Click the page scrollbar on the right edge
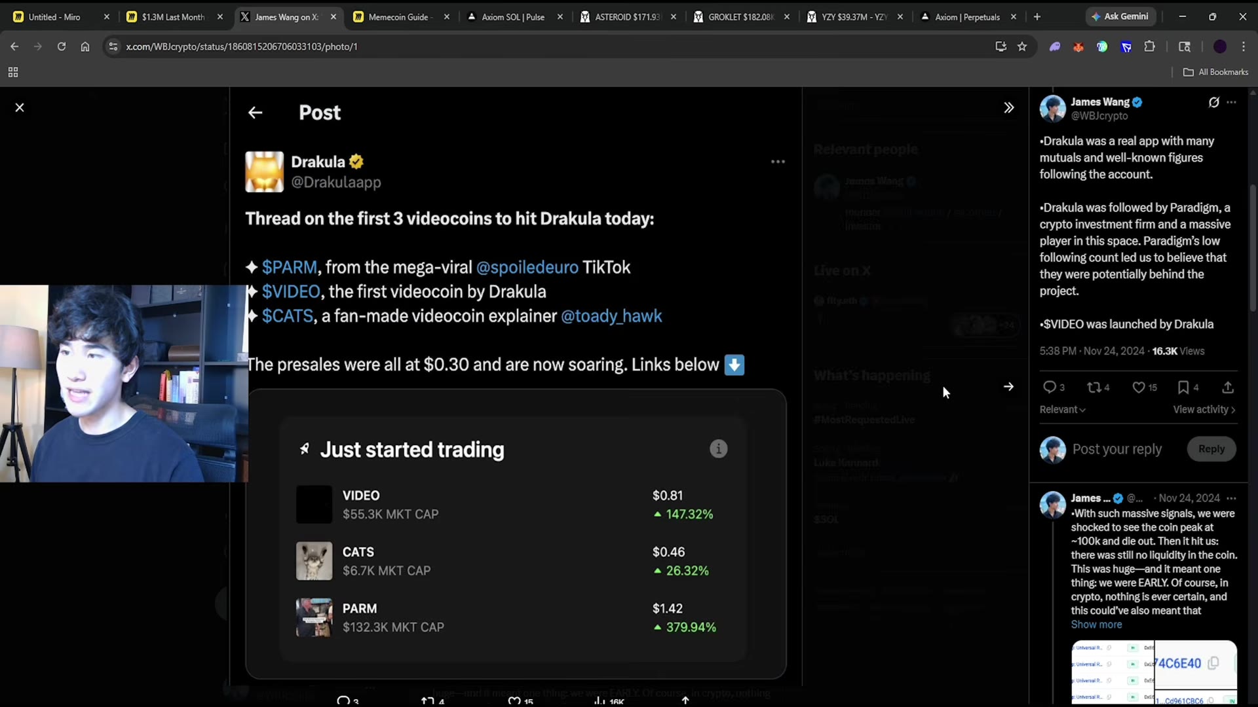The height and width of the screenshot is (707, 1258). (1253, 249)
